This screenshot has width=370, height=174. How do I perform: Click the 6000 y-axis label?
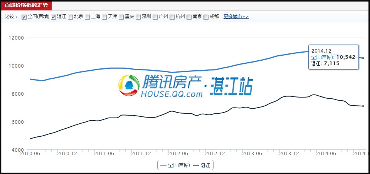pyautogui.click(x=17, y=122)
